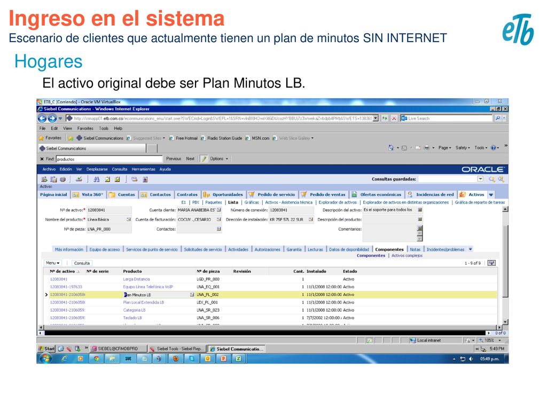Screen dimensions: 547x410
Task: Open the Windows 7 Start orb
Action: pos(45,358)
